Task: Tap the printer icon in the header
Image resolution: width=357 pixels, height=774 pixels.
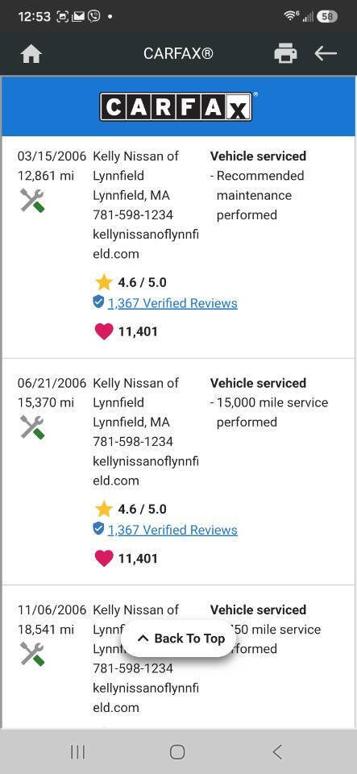Action: [285, 53]
